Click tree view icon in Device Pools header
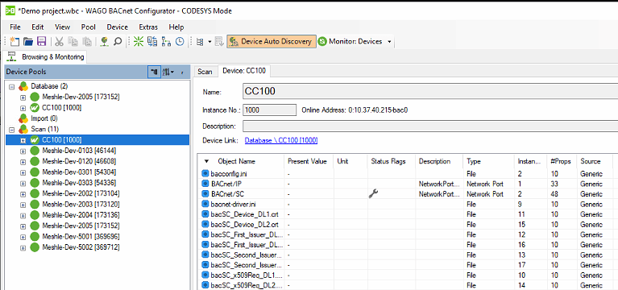This screenshot has width=618, height=290. pyautogui.click(x=154, y=72)
